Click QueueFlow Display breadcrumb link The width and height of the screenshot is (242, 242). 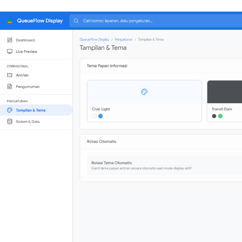pos(94,40)
